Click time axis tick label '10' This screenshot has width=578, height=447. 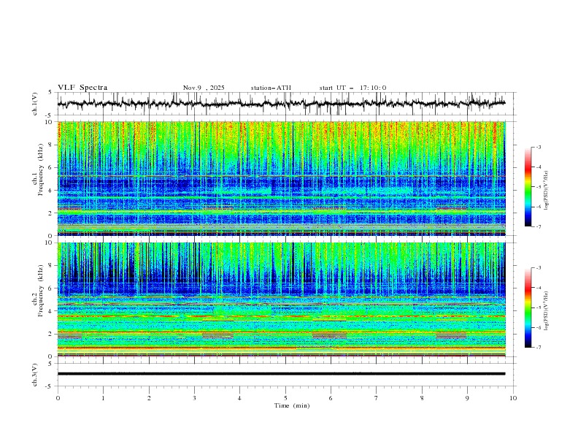pyautogui.click(x=513, y=398)
